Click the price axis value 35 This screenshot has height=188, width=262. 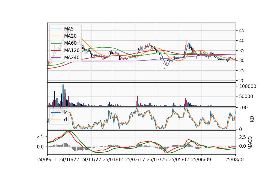[242, 51]
